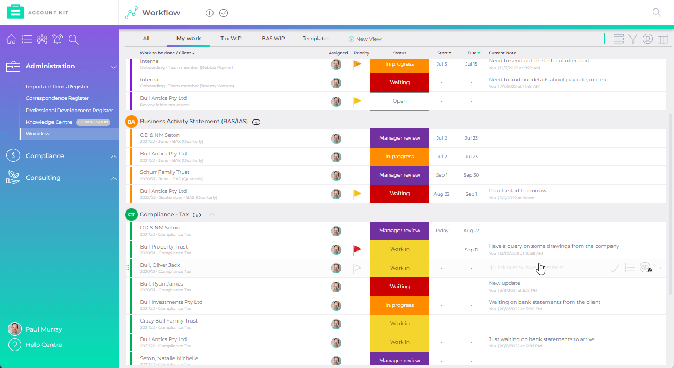Open Important Items Register
674x368 pixels.
(x=57, y=87)
